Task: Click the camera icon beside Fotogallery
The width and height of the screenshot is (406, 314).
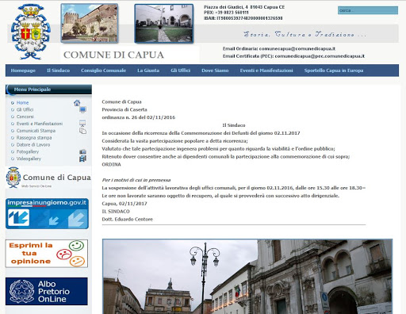Action: coord(82,151)
